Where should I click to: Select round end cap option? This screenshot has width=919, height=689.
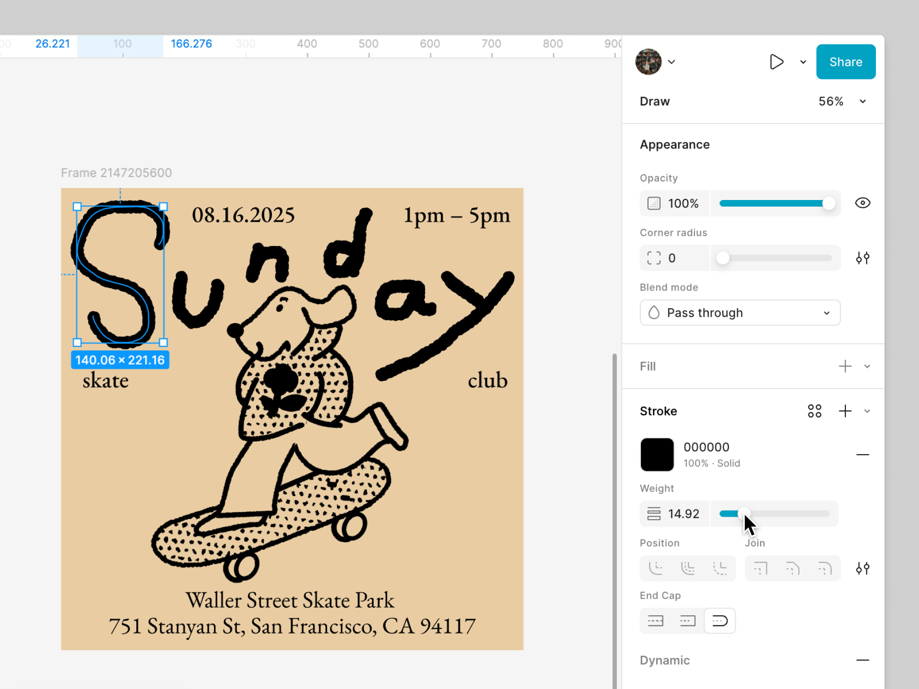720,621
